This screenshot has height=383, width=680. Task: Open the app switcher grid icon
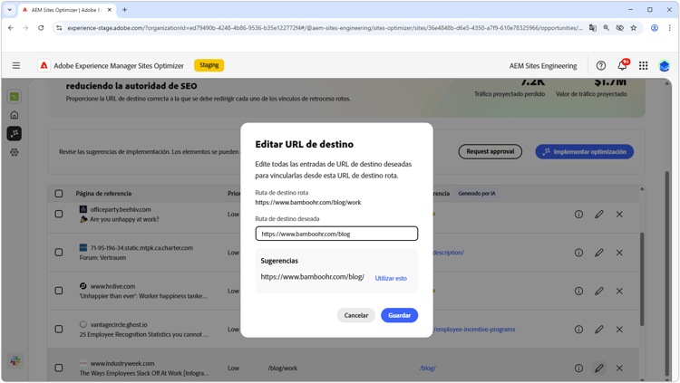pos(643,65)
